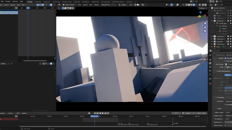Open the Output properties tab
232x130 pixels.
click(210, 63)
